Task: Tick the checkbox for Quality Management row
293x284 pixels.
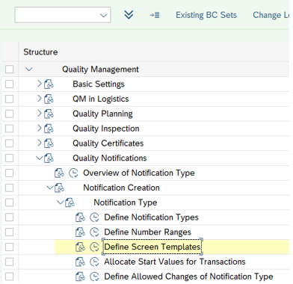Action: click(x=10, y=70)
